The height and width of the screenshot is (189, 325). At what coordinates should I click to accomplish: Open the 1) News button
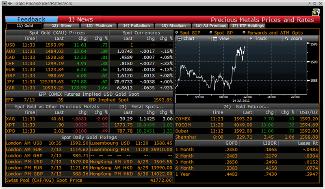pos(80,19)
